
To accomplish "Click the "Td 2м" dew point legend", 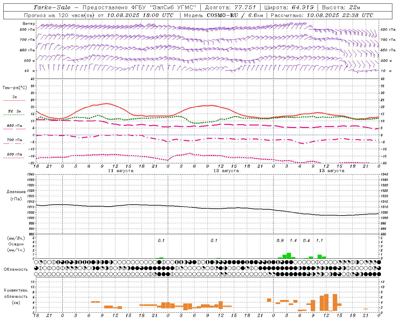I will [x=15, y=111].
